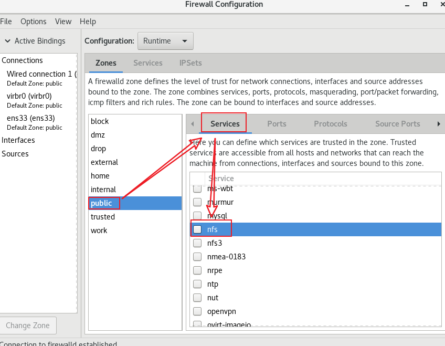Screen dimensions: 445x346
Task: Open the Configuration Runtime dropdown
Action: tap(165, 41)
